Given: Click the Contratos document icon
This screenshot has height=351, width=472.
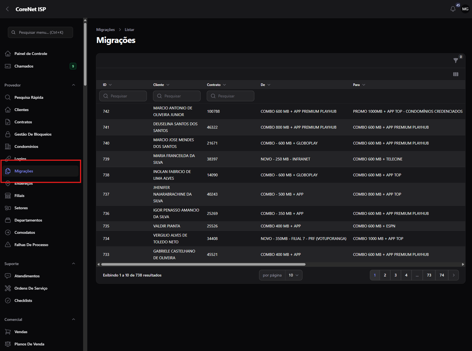Looking at the screenshot, I should pos(8,122).
